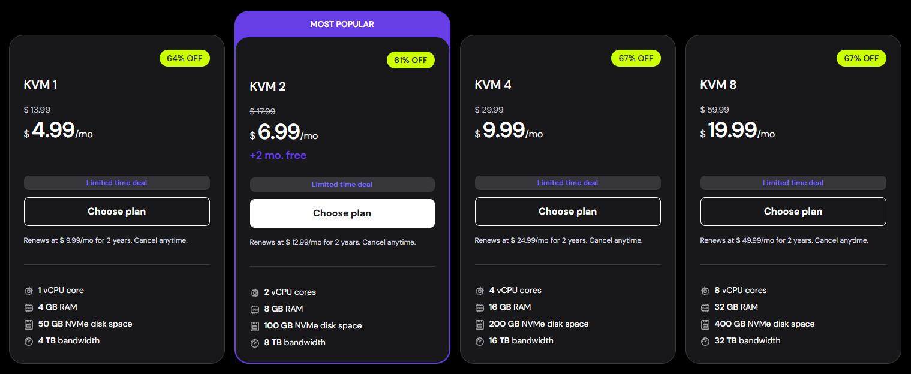Click the NVMe disk icon in KVM 8

[x=705, y=324]
